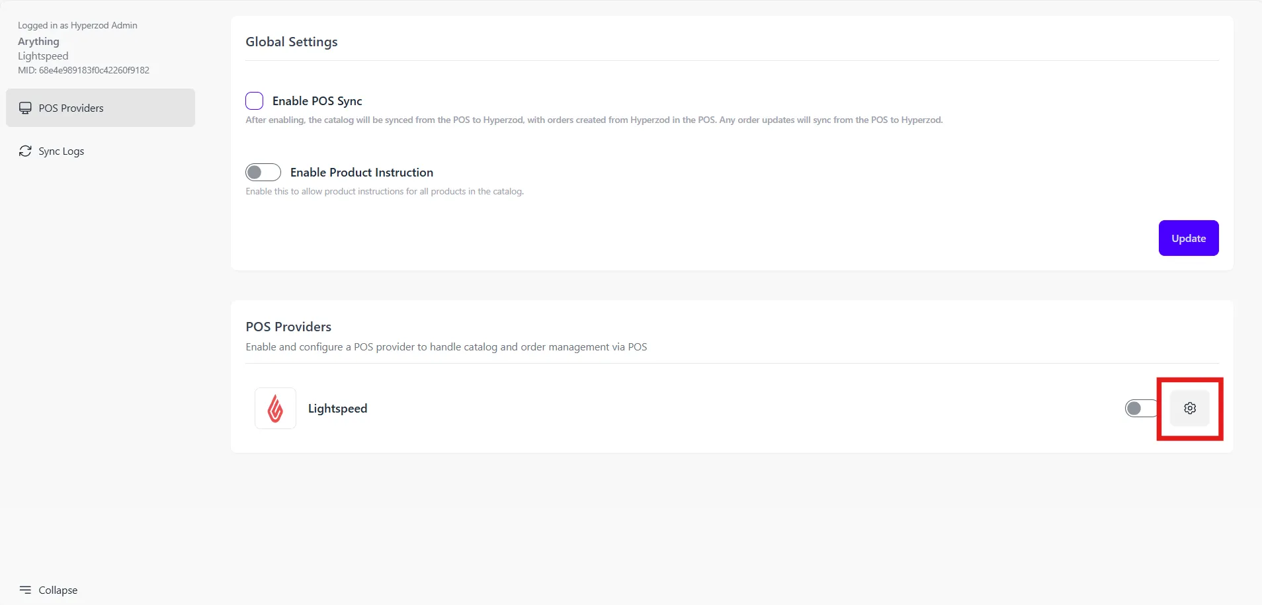Open Lightspeed settings gear icon

(1189, 409)
